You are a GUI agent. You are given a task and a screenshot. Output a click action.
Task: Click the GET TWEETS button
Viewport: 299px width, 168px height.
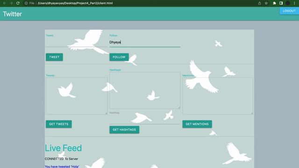59,124
